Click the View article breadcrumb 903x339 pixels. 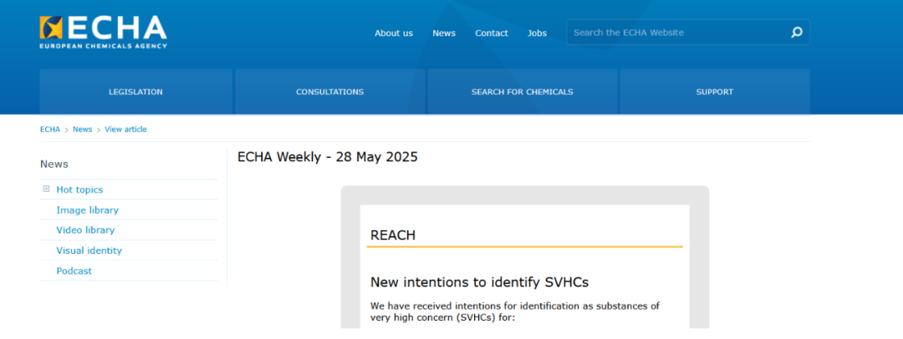pyautogui.click(x=125, y=129)
